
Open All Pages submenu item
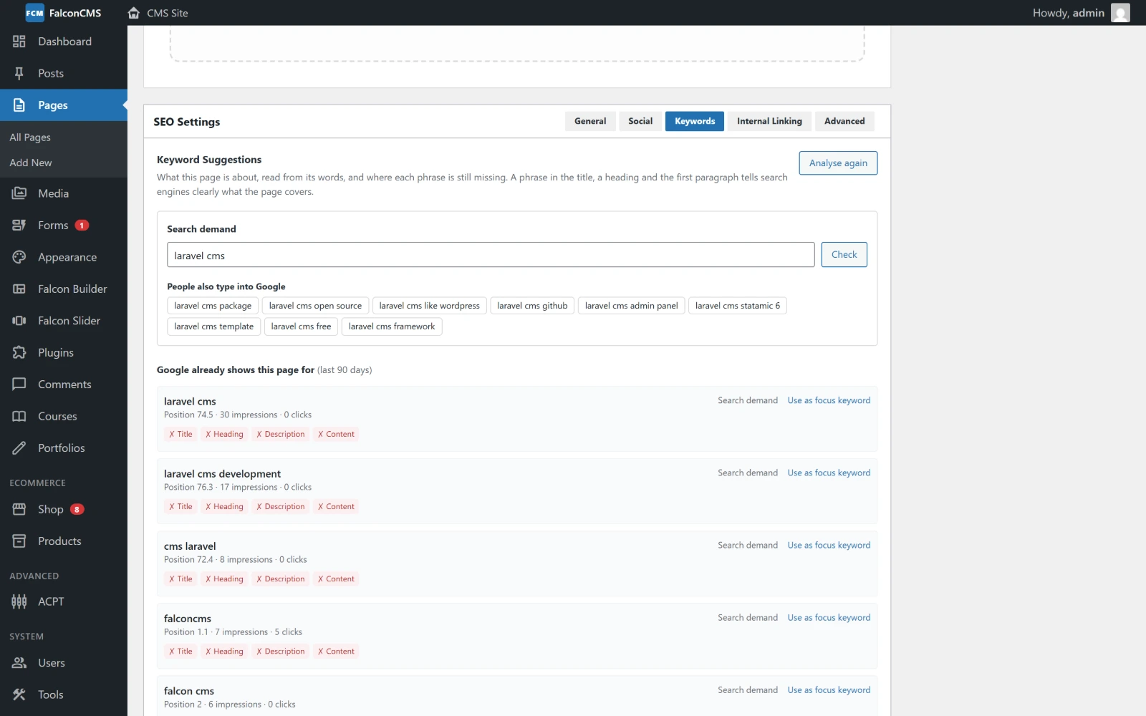click(x=30, y=137)
